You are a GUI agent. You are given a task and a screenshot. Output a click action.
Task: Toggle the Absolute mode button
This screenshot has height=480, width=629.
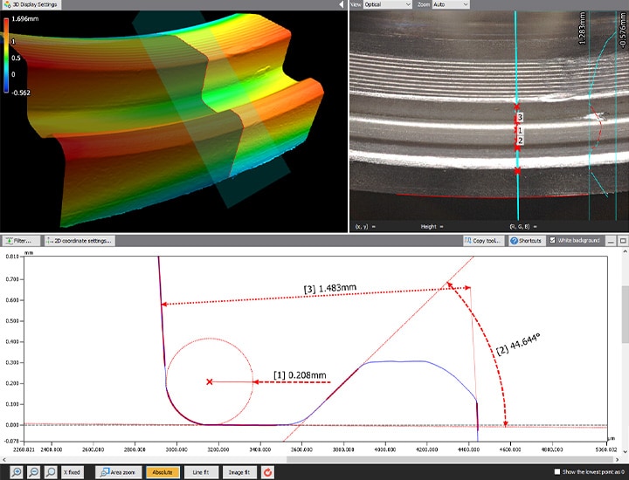tap(162, 472)
